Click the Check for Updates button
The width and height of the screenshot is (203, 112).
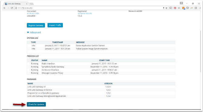coord(36,104)
